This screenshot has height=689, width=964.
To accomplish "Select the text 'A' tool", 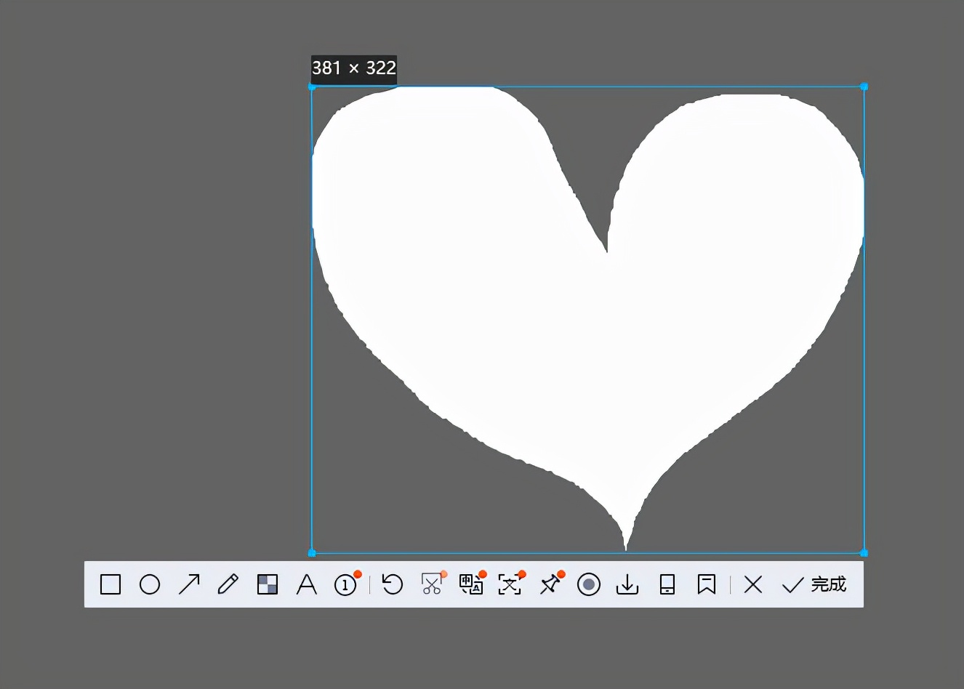I will tap(307, 584).
